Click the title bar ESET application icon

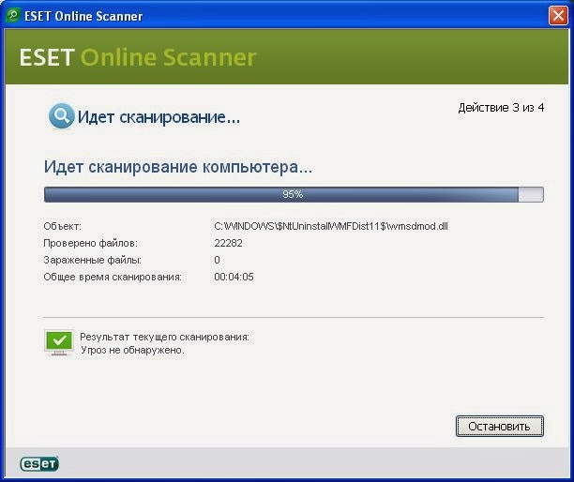[x=13, y=15]
